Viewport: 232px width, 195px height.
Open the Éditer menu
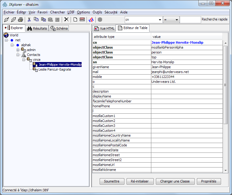click(x=21, y=12)
